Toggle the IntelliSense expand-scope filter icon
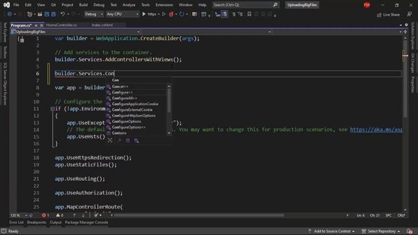 point(110,140)
